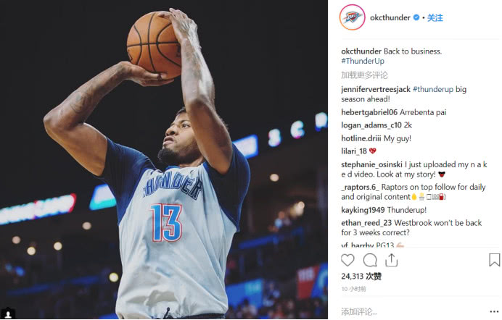Follow okcthunder with 关注 button
The image size is (502, 320).
tap(435, 17)
